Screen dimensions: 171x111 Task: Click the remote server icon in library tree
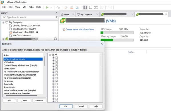point(7,39)
